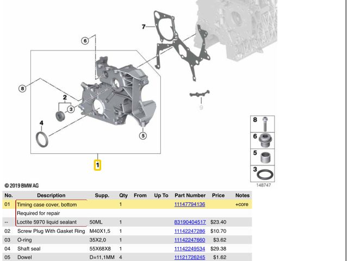The width and height of the screenshot is (348, 261).
Task: Click circled callout 5 on the dowel
Action: coord(143,135)
